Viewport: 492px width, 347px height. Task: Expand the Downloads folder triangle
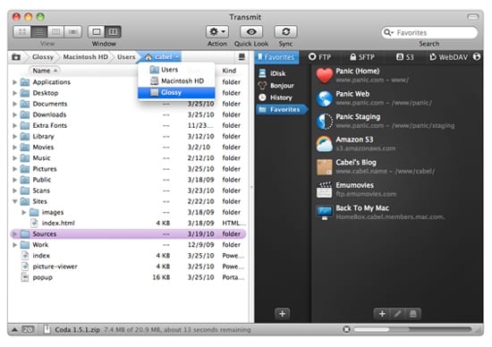(x=14, y=114)
